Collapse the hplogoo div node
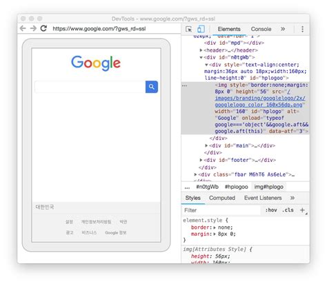This screenshot has height=284, width=327. click(x=206, y=65)
